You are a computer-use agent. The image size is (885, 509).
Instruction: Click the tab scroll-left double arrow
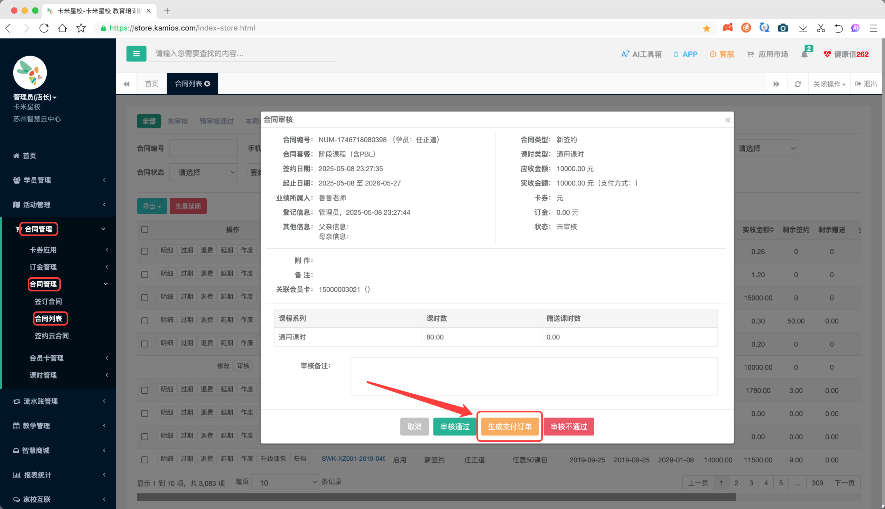[x=127, y=84]
